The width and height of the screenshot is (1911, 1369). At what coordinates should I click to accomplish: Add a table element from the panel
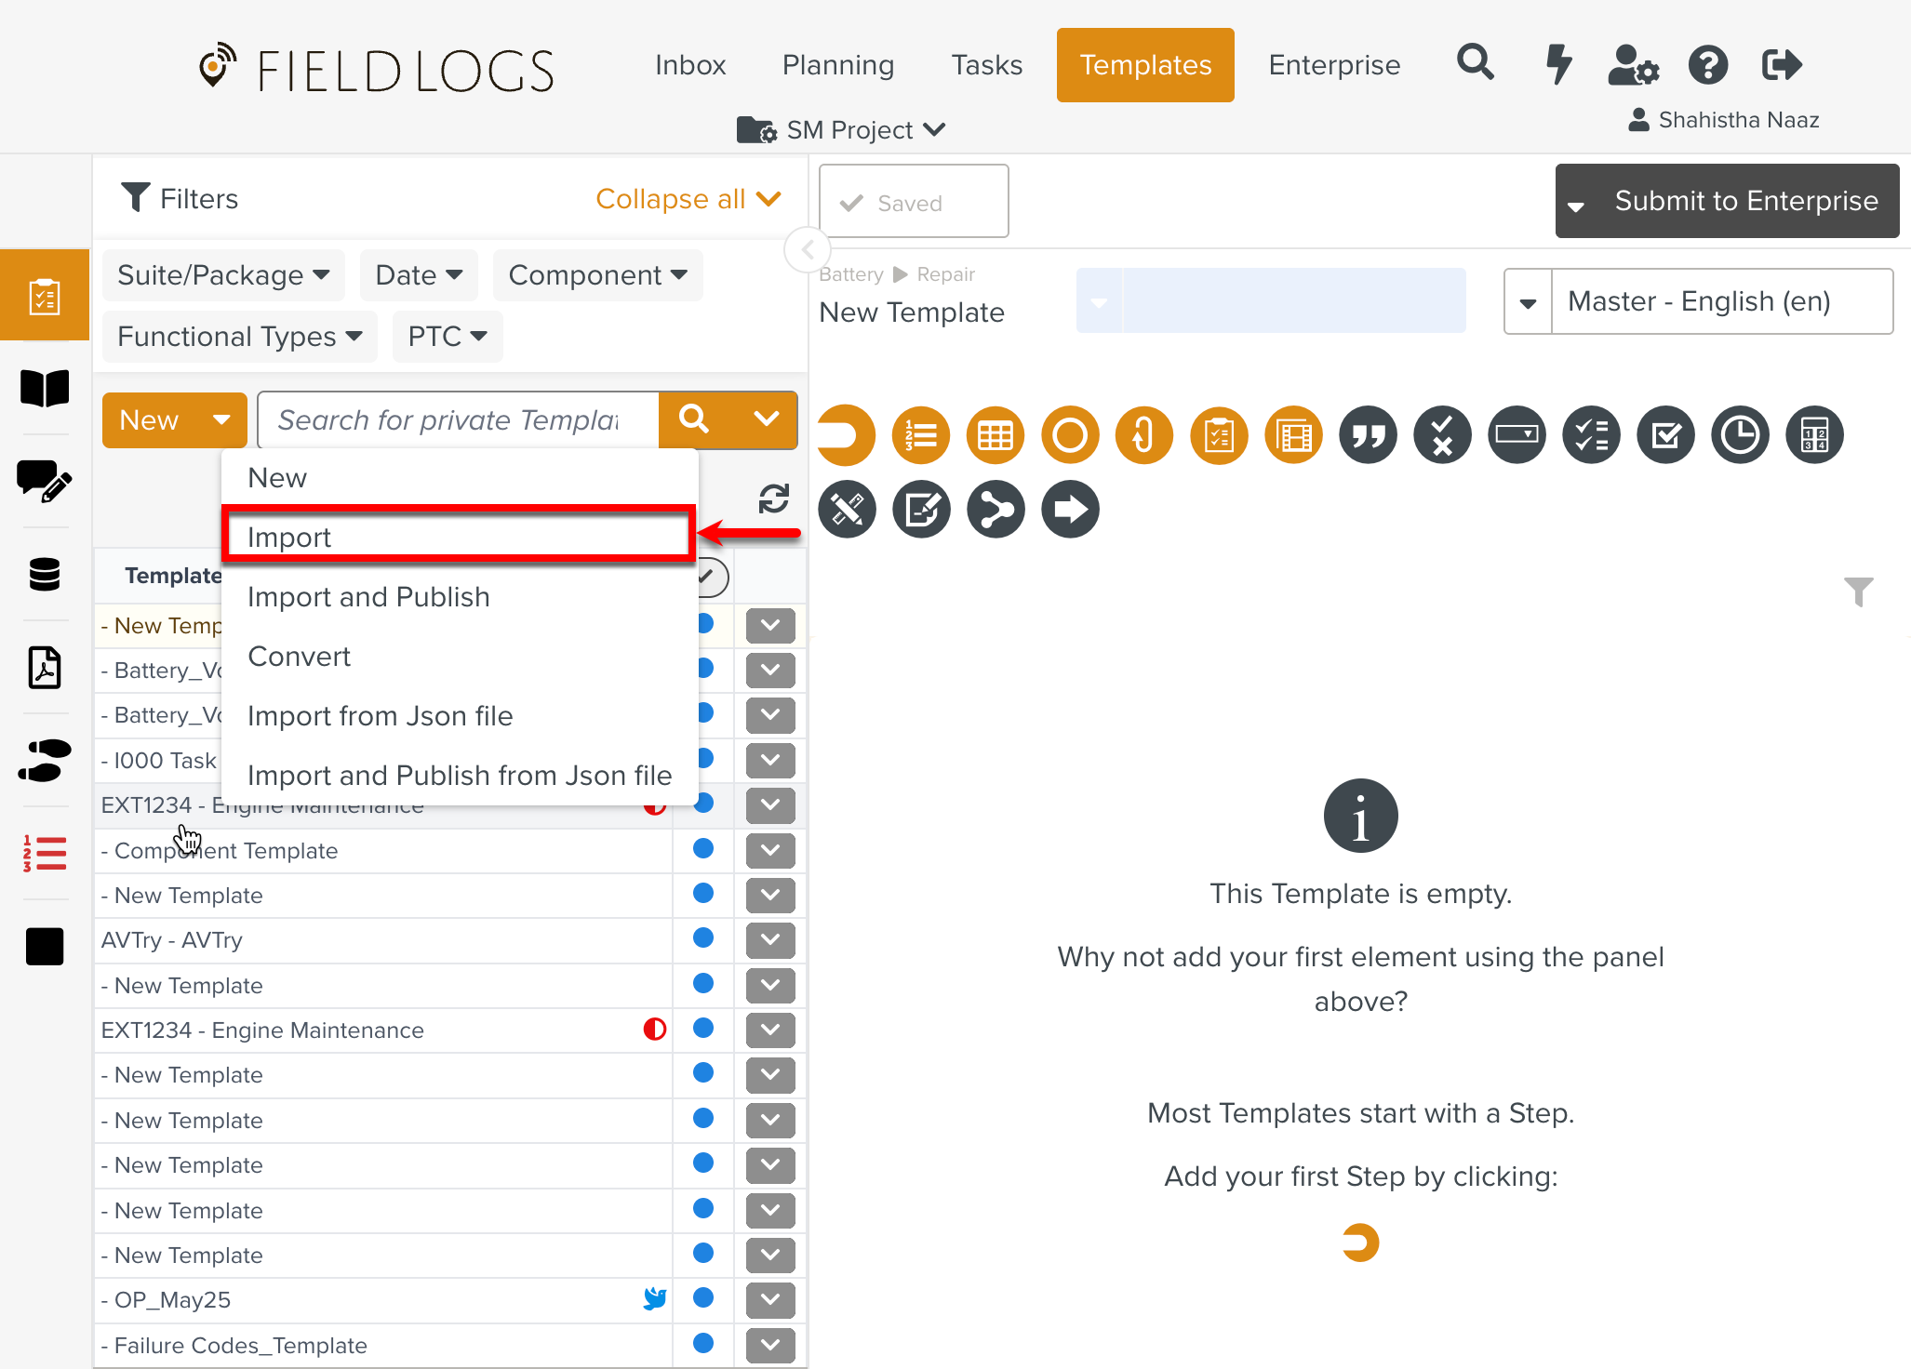click(x=995, y=434)
